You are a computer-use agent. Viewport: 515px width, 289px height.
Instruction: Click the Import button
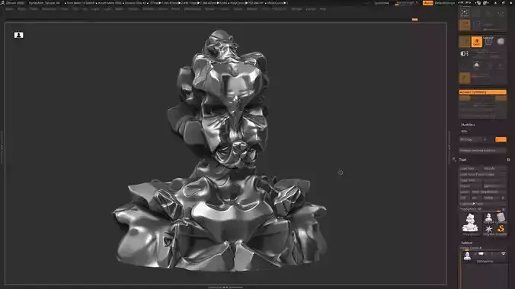click(x=470, y=186)
